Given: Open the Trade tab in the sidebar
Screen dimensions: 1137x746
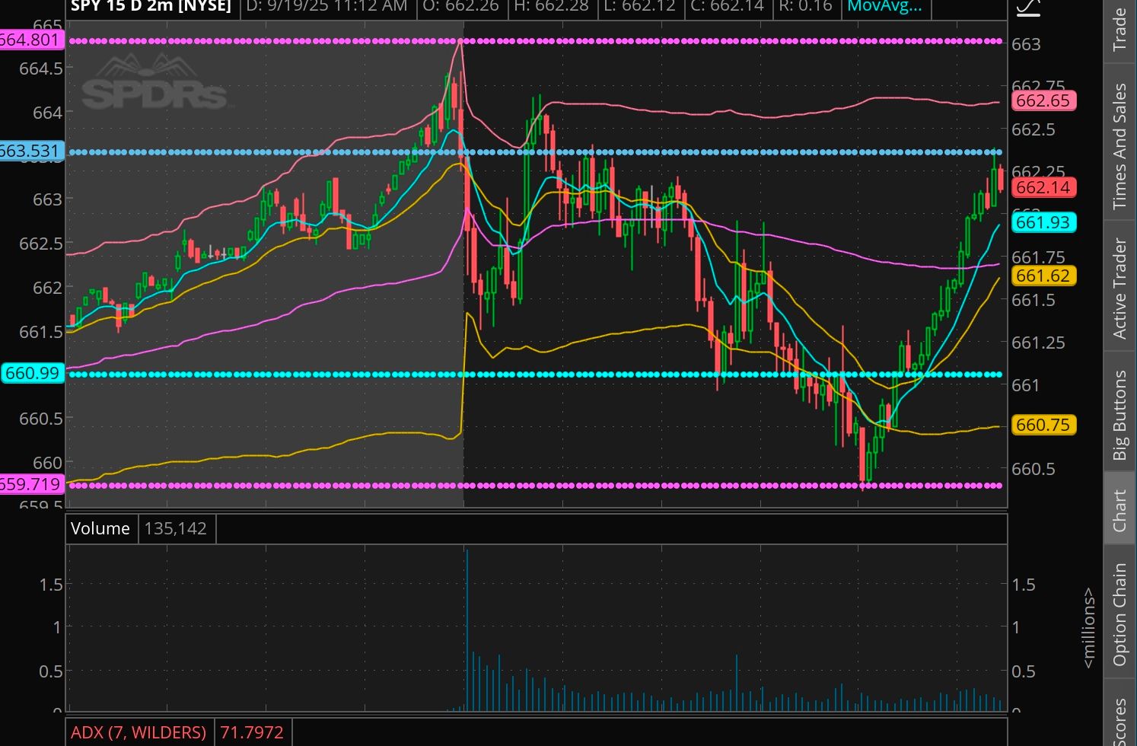Looking at the screenshot, I should click(x=1119, y=29).
